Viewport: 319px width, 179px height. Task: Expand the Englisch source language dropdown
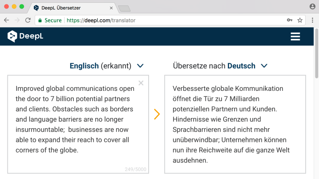[140, 66]
